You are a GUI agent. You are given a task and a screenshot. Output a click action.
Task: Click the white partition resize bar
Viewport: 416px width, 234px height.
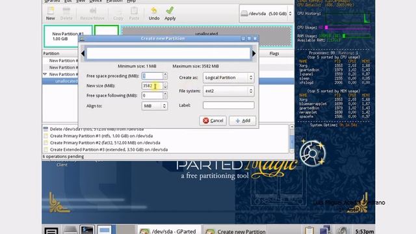[x=168, y=53]
